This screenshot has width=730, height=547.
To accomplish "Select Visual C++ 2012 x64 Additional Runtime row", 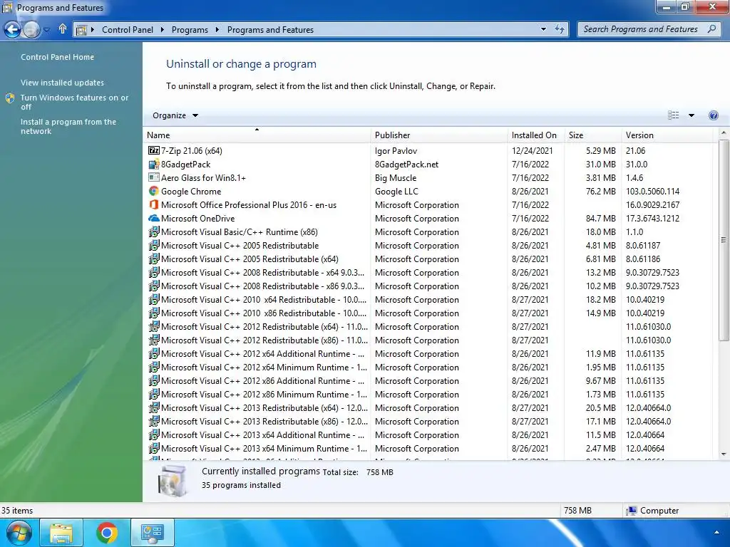I will 429,353.
